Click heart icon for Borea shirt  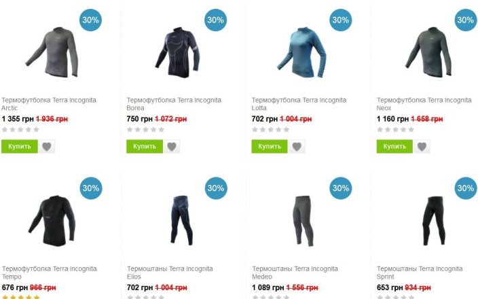pos(172,147)
